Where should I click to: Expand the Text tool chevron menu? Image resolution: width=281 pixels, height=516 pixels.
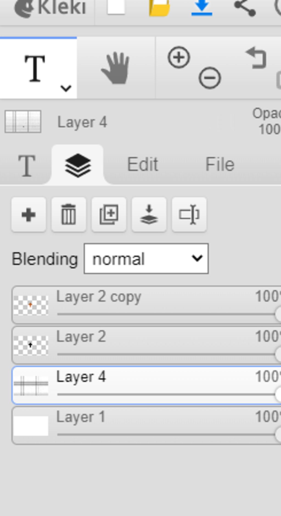(x=66, y=88)
